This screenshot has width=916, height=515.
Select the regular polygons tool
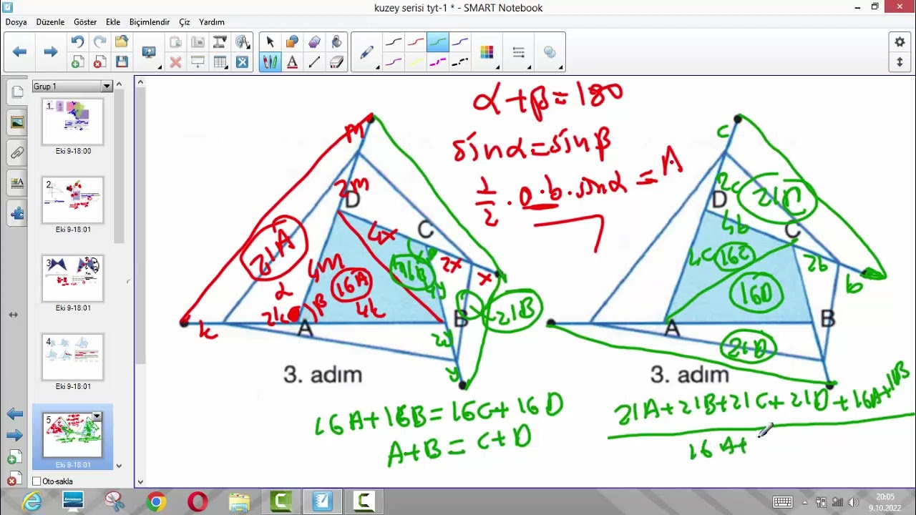314,42
